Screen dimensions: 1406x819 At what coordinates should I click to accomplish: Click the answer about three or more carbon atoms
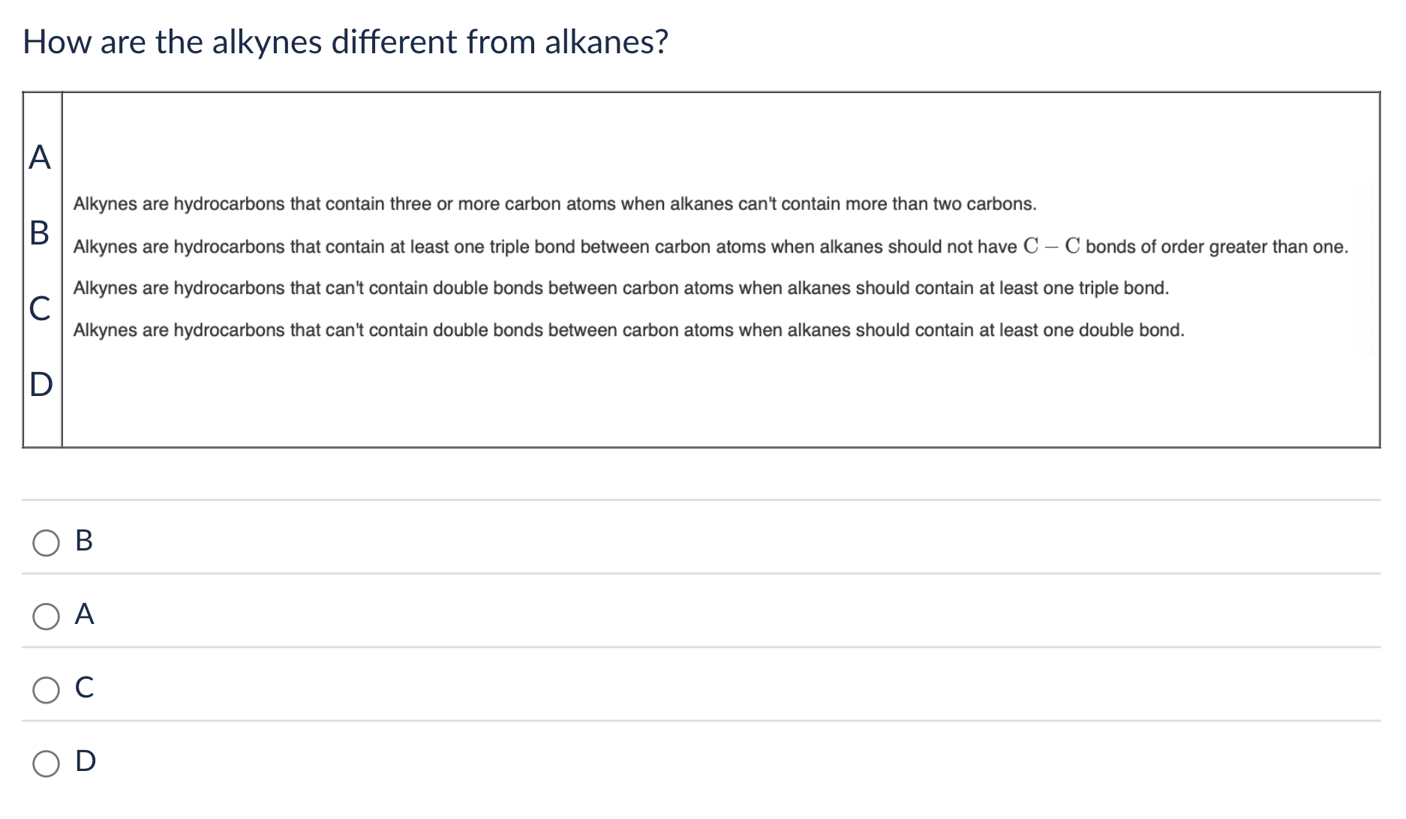pos(554,202)
